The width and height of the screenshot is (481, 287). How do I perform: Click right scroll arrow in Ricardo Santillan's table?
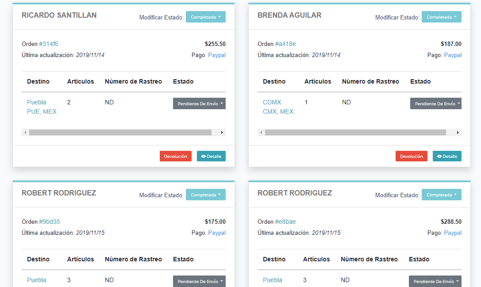(222, 132)
